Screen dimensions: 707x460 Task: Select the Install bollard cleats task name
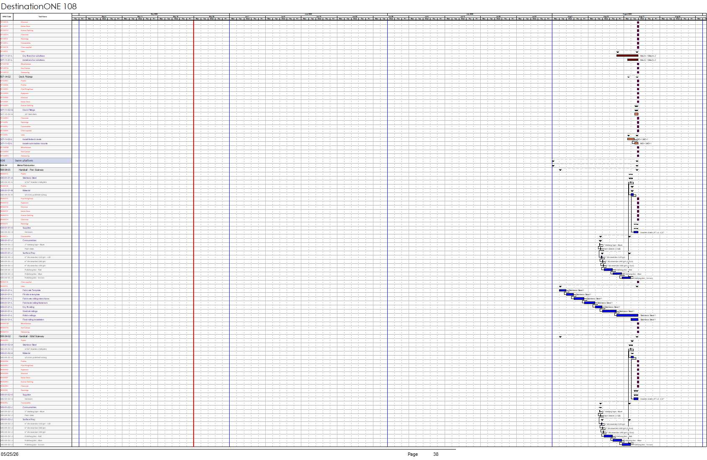(x=32, y=139)
